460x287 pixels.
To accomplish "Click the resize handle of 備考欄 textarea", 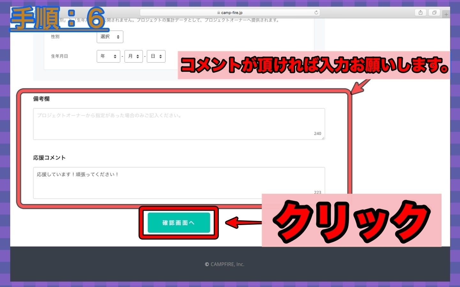I will (x=323, y=138).
